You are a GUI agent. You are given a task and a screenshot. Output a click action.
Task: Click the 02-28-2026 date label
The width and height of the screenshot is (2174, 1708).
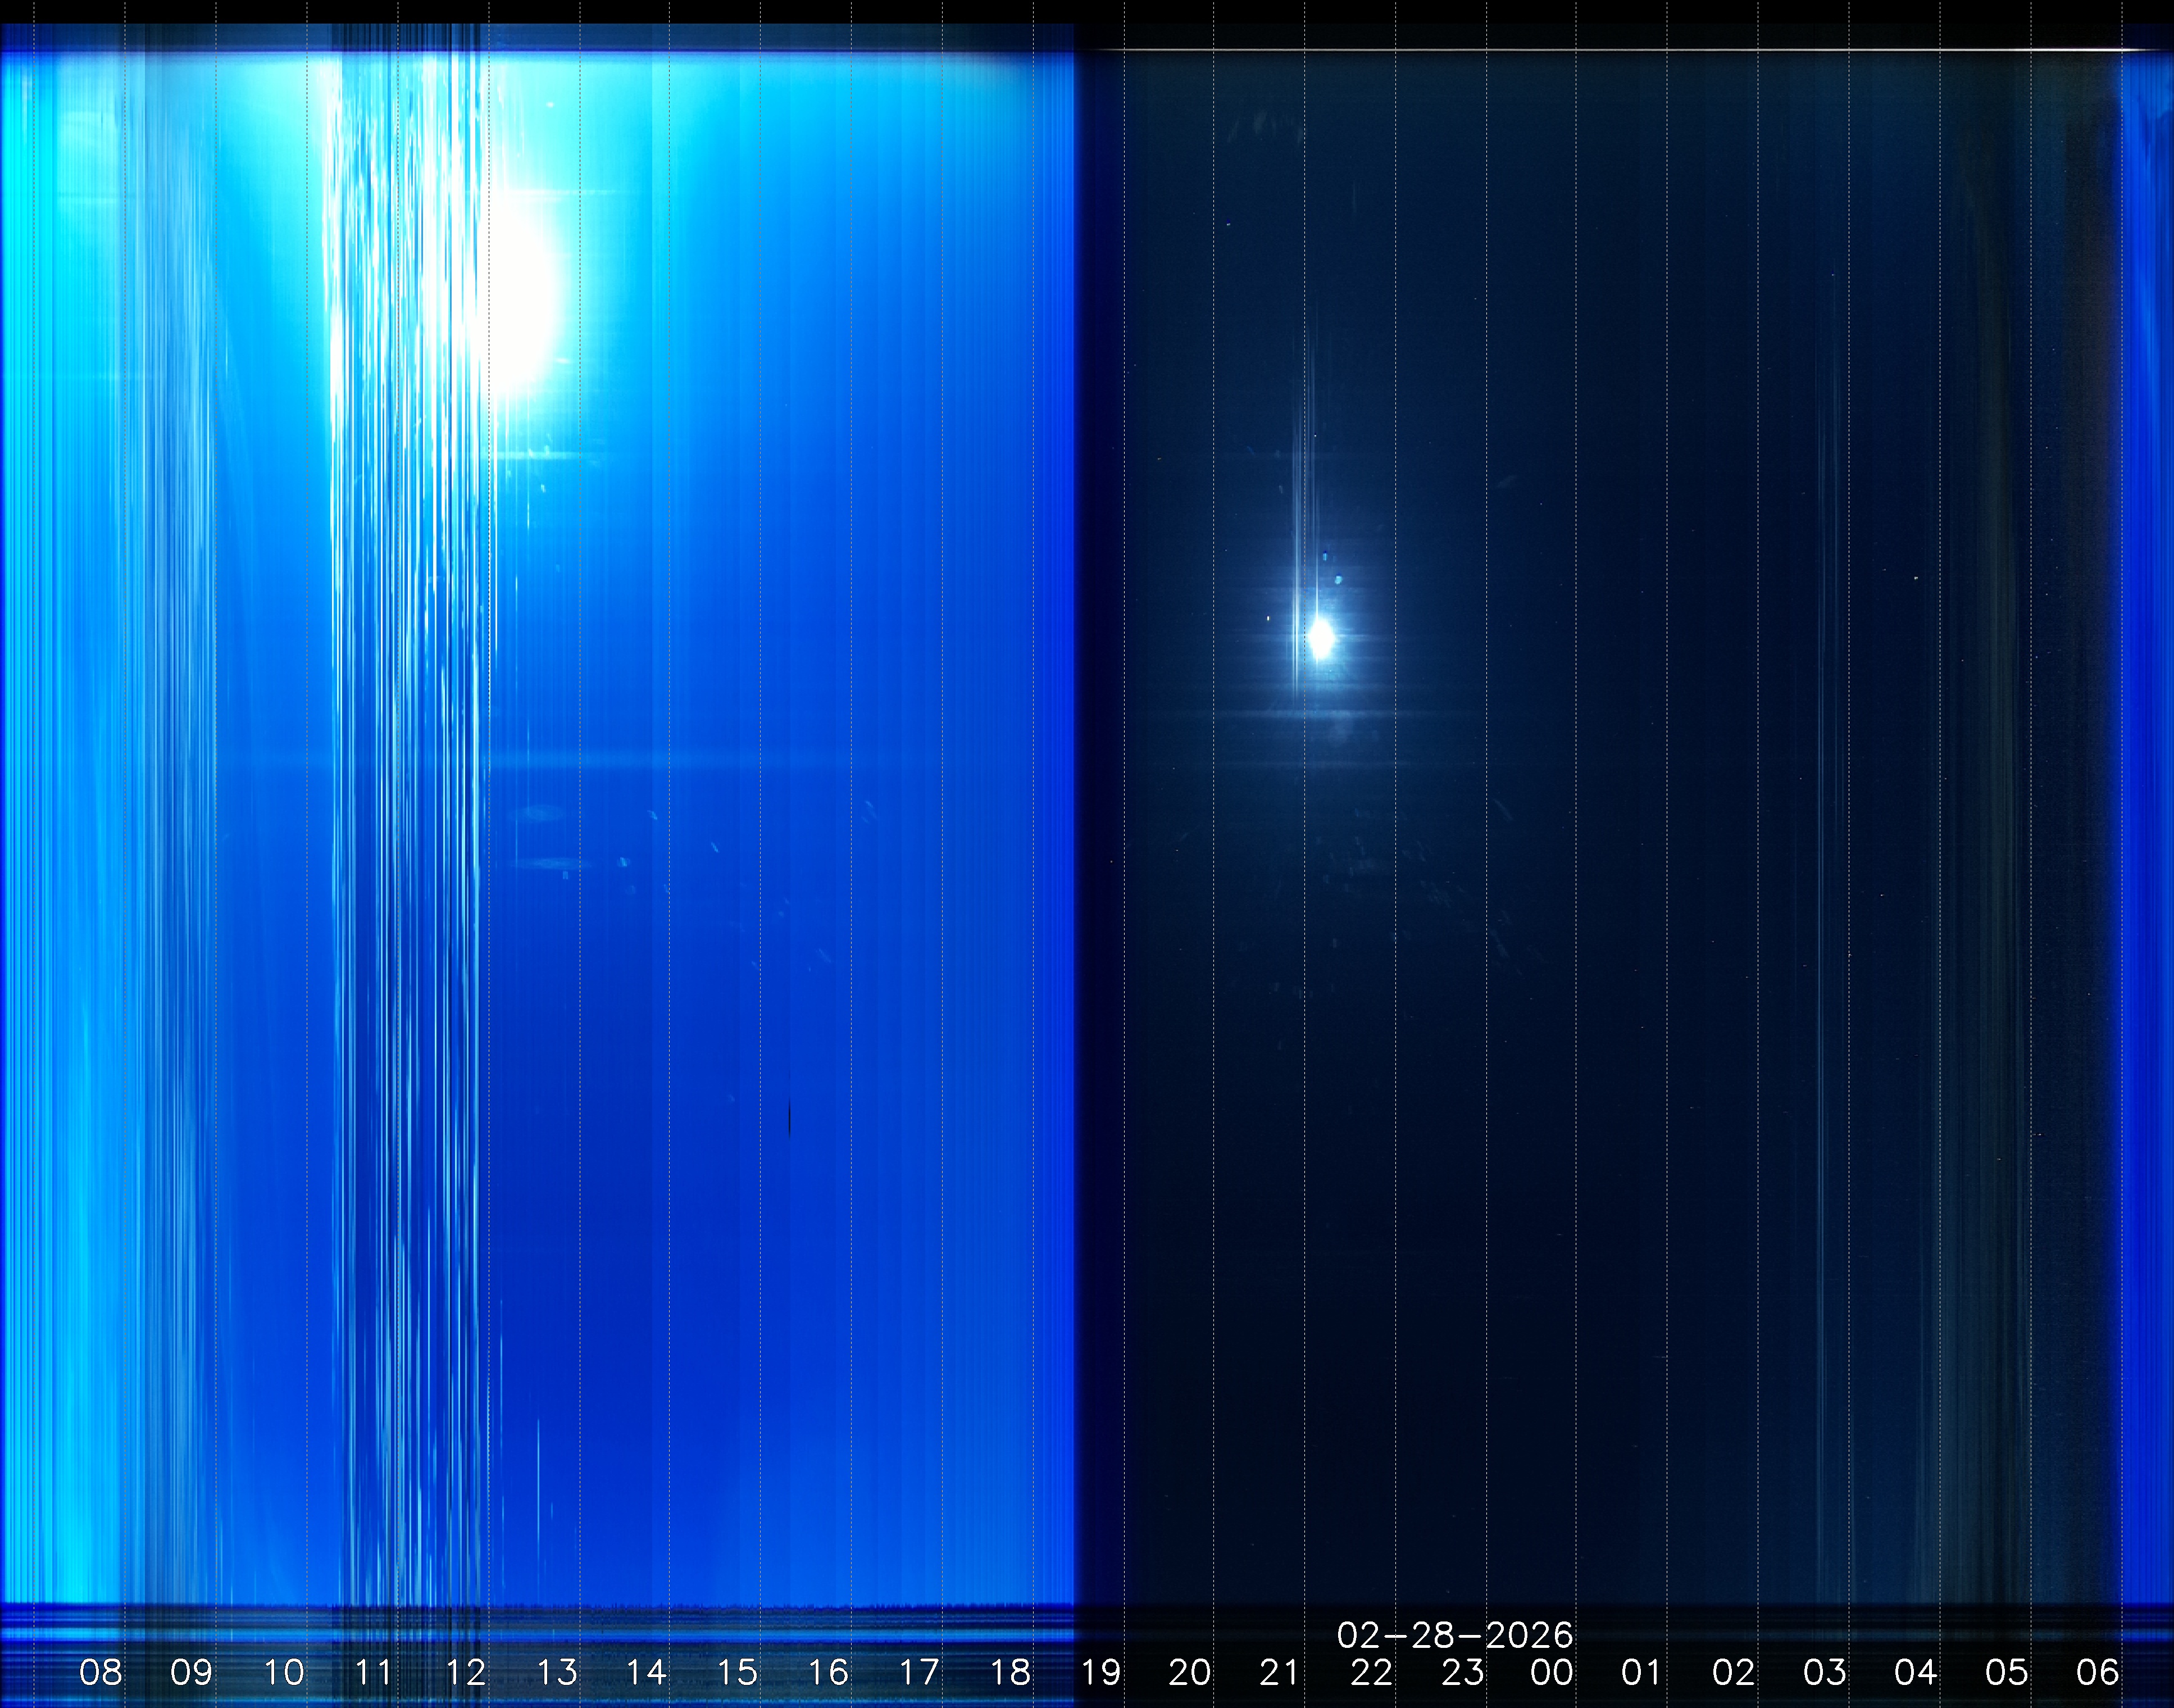pyautogui.click(x=1455, y=1636)
